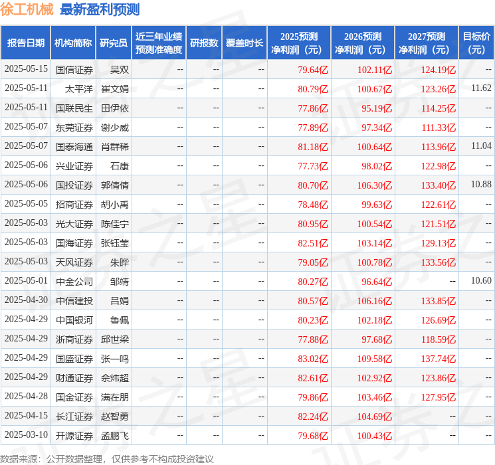This screenshot has height=465, width=495.
Task: Sort by the 报告日期 column header
Action: 26,43
